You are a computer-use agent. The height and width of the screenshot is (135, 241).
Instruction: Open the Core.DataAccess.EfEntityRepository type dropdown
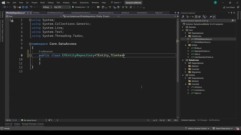point(91,16)
